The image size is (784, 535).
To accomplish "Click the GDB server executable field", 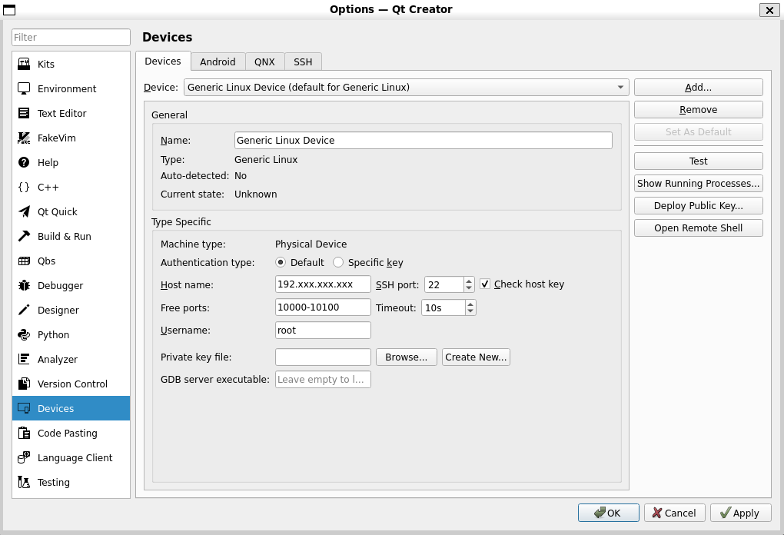I will coord(323,380).
